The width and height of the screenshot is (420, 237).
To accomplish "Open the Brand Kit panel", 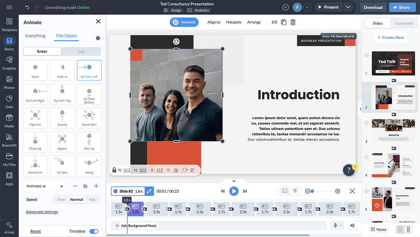I will pos(9,140).
